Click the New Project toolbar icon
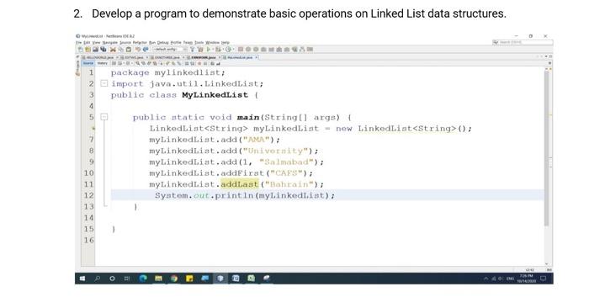 (x=88, y=49)
